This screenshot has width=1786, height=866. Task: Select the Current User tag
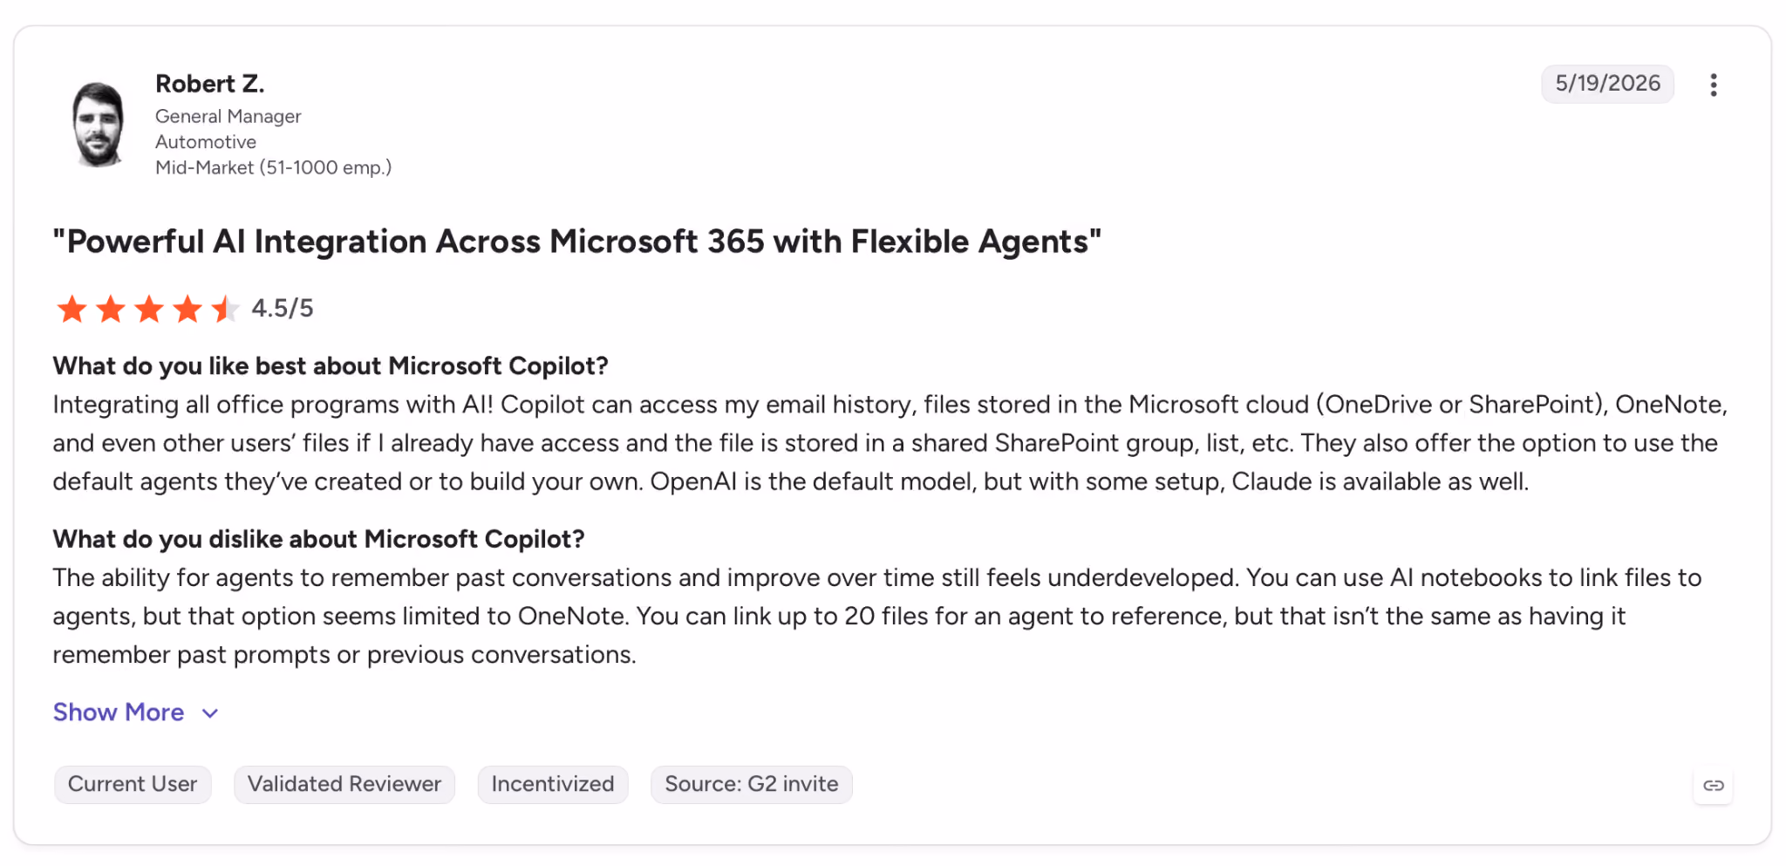(x=133, y=784)
